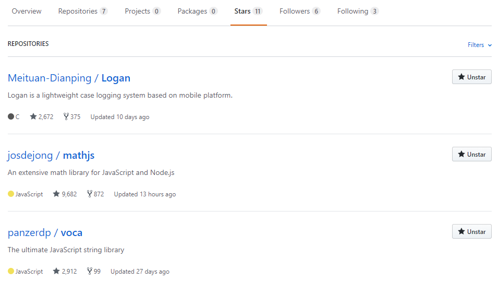This screenshot has width=499, height=282.
Task: Select the Stars tab
Action: coord(248,11)
